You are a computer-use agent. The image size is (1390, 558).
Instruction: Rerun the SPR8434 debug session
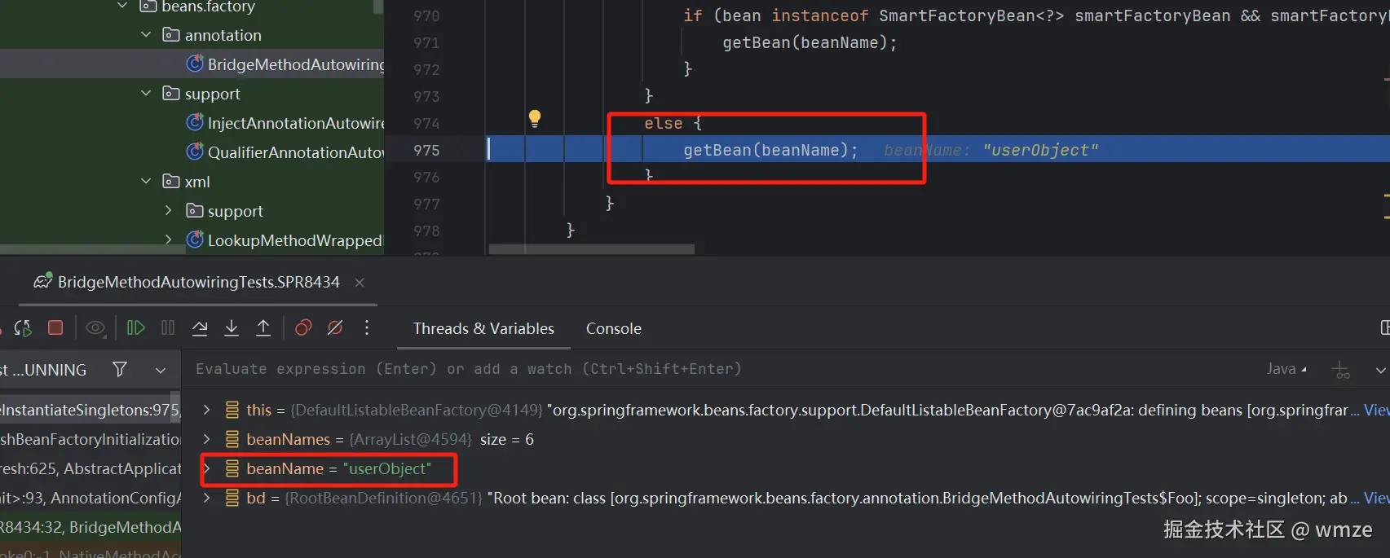coord(23,328)
